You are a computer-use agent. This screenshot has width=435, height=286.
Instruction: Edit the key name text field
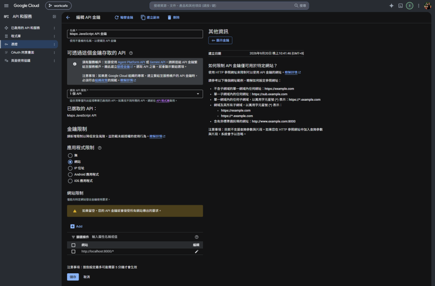[135, 34]
